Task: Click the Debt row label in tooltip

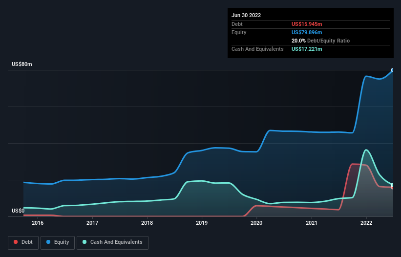Action: (237, 24)
